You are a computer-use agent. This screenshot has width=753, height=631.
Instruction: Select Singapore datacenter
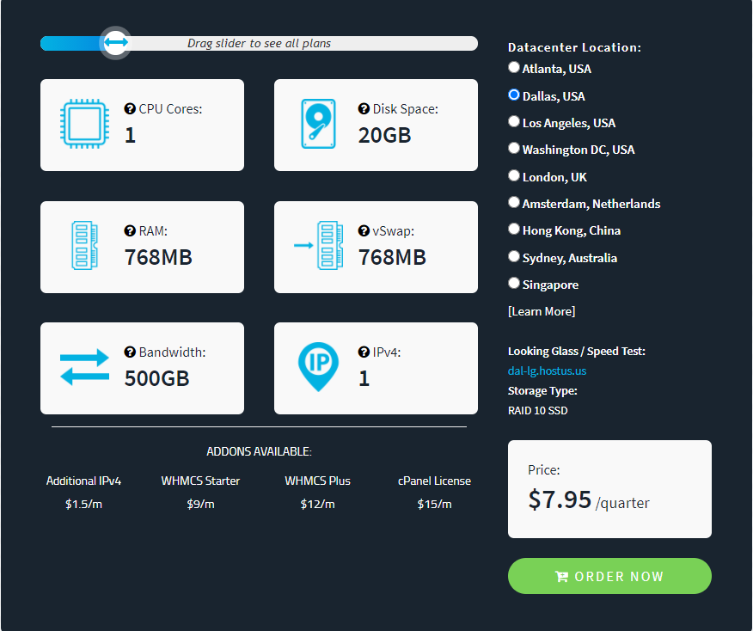514,284
